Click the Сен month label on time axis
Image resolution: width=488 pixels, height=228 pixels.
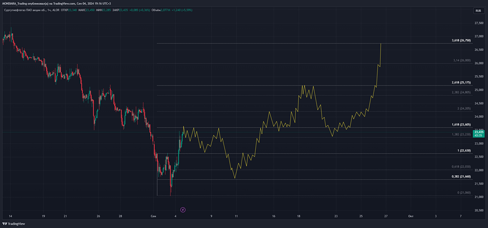(153, 216)
